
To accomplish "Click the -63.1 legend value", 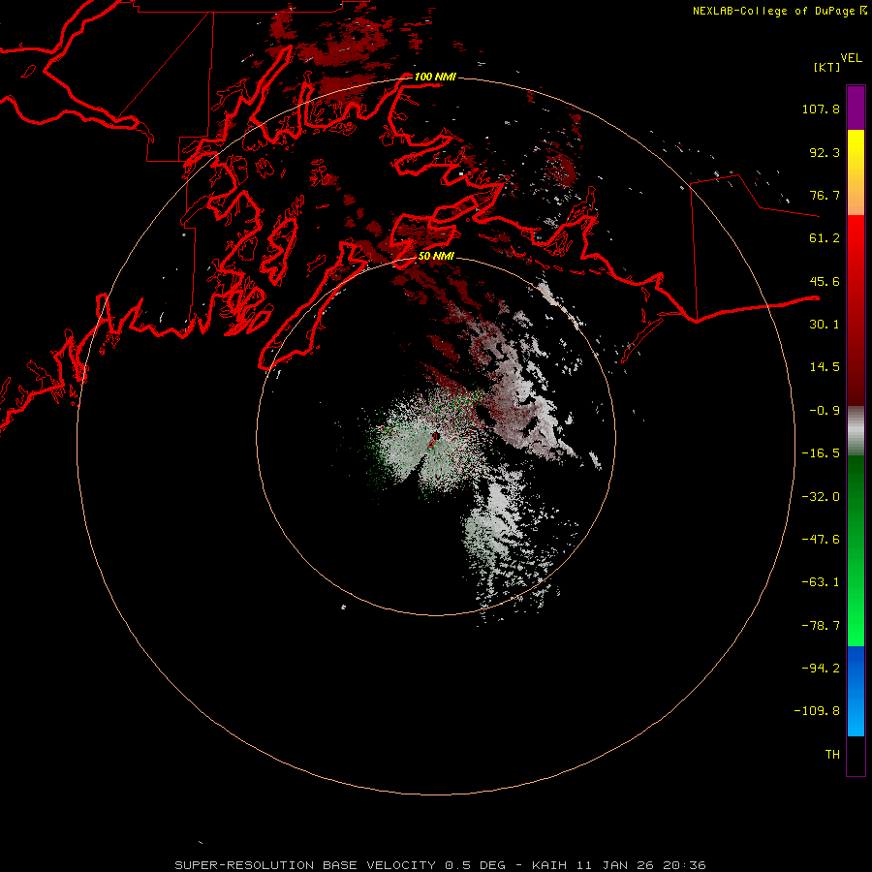I will [821, 582].
